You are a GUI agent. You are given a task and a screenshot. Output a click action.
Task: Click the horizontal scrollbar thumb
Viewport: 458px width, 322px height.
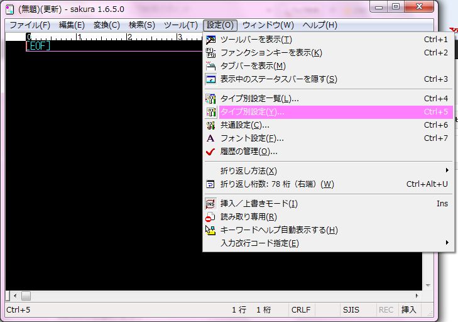pyautogui.click(x=26, y=296)
